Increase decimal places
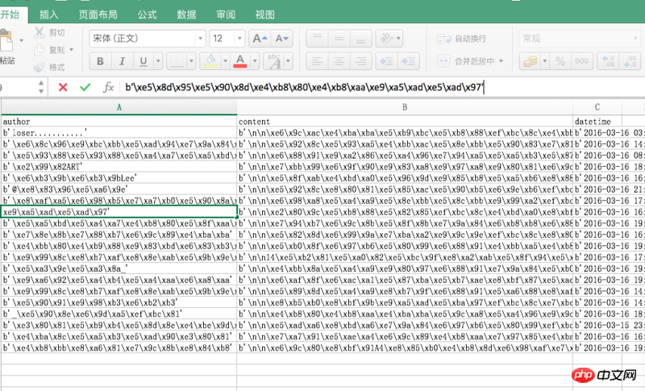Image resolution: width=645 pixels, height=391 pixels. coord(608,61)
